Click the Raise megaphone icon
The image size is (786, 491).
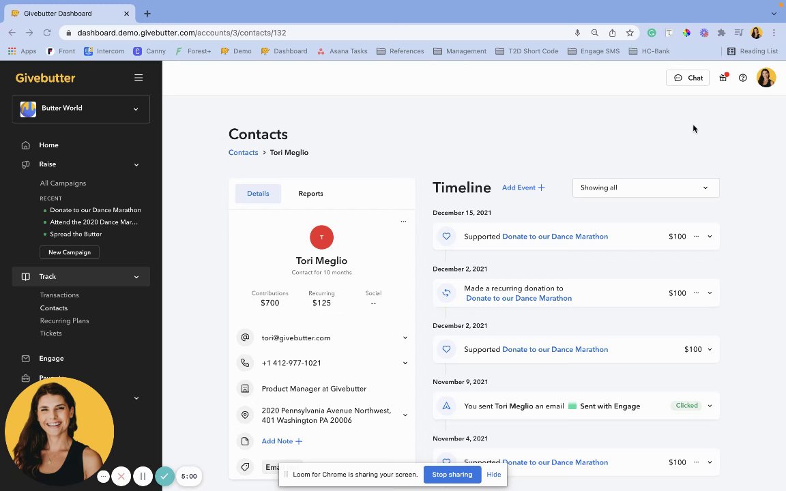[25, 164]
